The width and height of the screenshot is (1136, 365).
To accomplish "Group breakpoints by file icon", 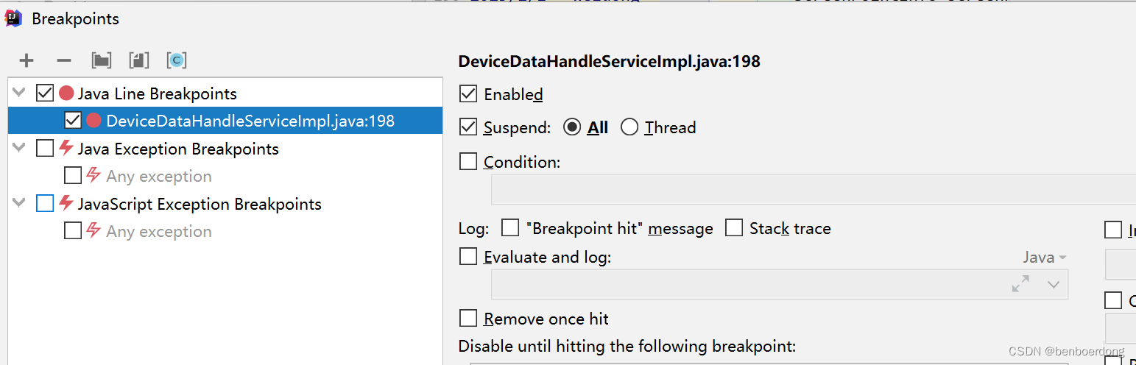I will point(139,60).
